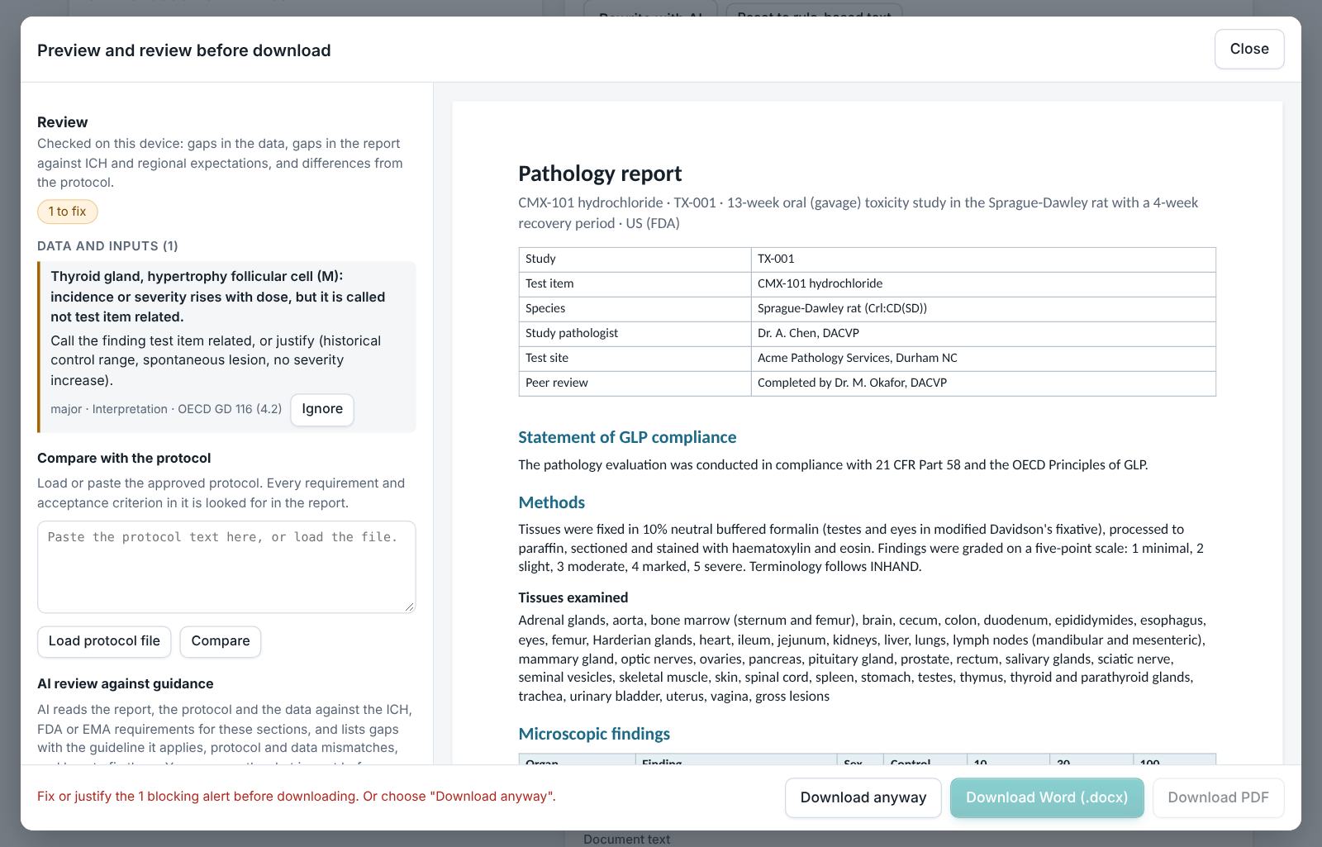Click the "Preview and review before download" title
The height and width of the screenshot is (847, 1322).
coord(184,50)
